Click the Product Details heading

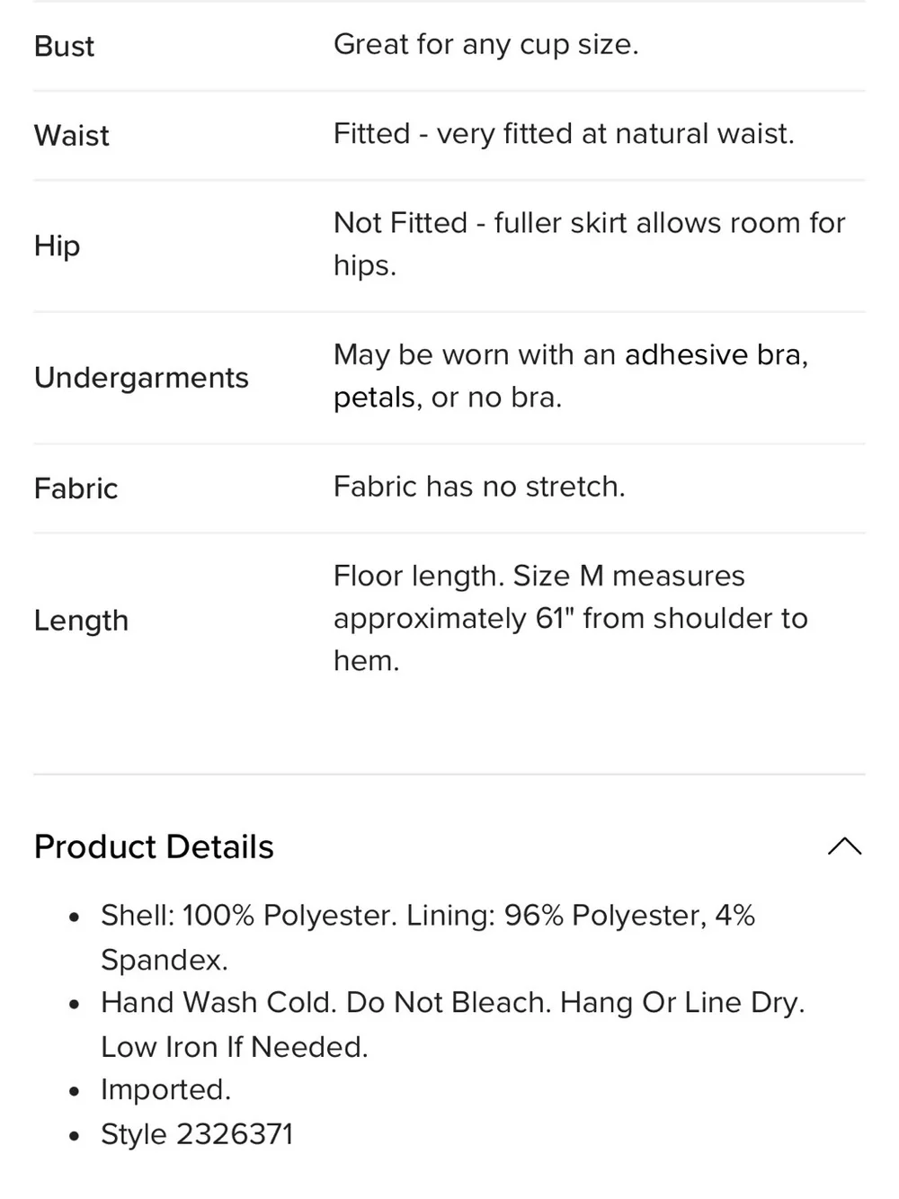[x=154, y=847]
